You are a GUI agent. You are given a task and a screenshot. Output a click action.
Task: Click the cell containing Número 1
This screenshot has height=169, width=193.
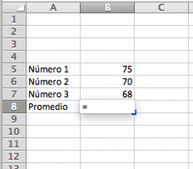point(53,69)
